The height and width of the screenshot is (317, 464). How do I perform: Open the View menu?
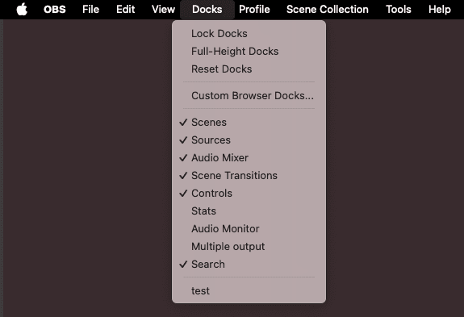[x=163, y=9]
